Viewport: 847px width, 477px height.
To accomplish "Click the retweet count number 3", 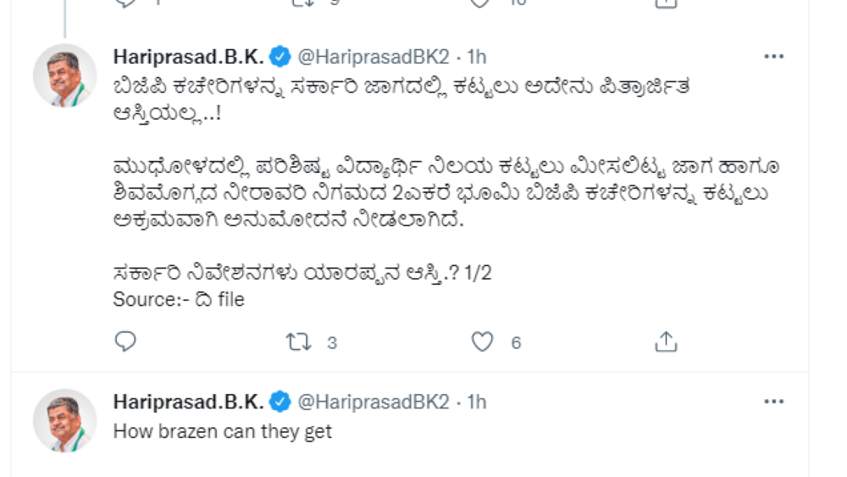I will click(x=332, y=342).
